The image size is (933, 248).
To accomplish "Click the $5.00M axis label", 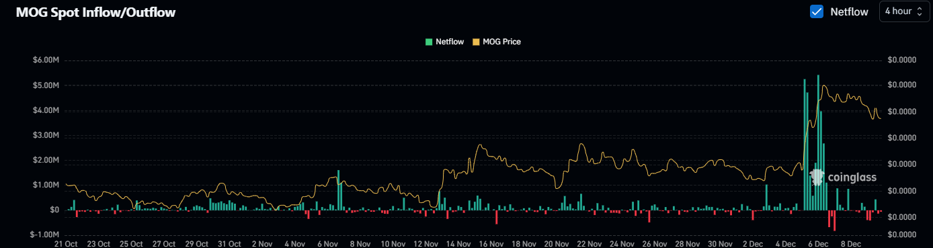I will (46, 85).
